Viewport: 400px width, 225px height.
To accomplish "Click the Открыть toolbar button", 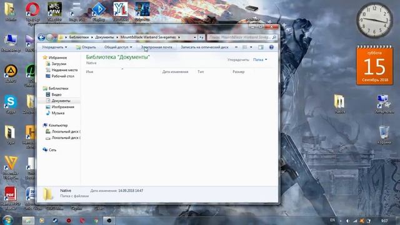I will tap(86, 47).
